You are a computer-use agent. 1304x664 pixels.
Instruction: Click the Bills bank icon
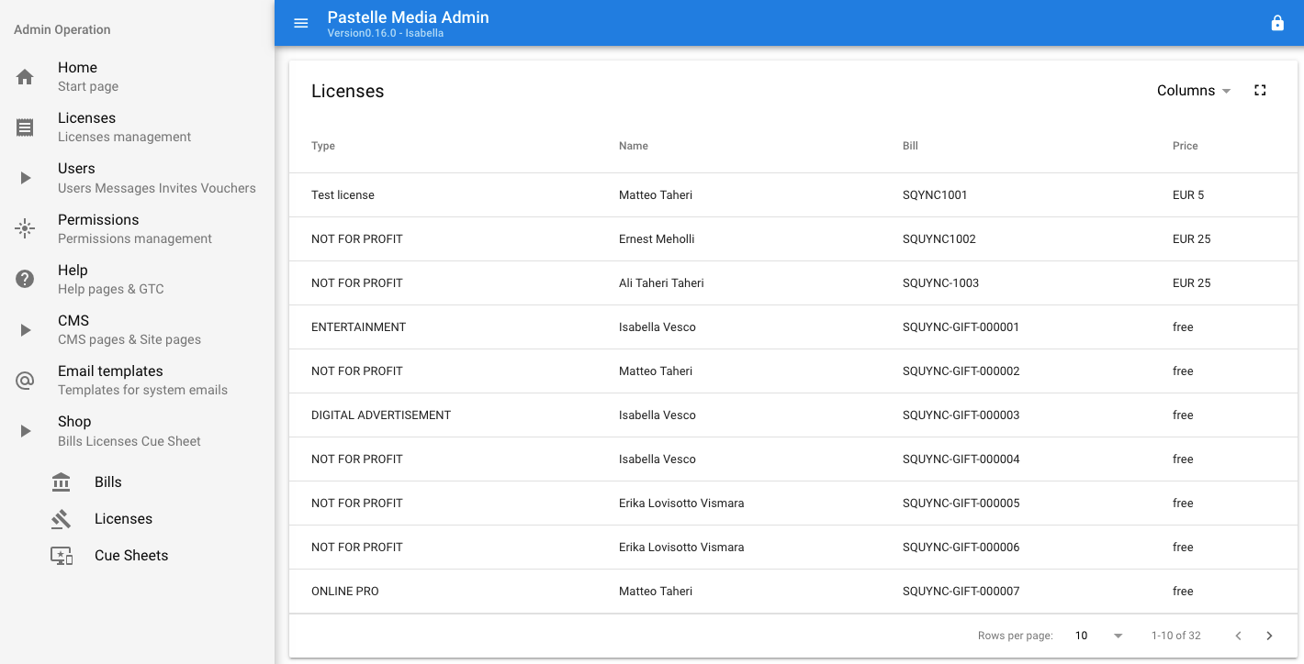(62, 481)
